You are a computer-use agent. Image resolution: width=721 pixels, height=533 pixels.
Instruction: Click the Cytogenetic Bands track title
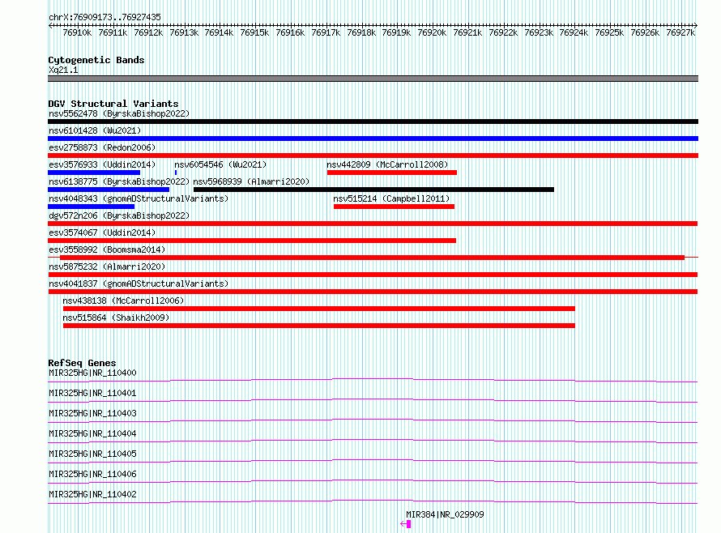[96, 60]
